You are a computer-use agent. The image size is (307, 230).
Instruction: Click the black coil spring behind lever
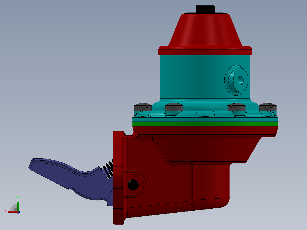[108, 169]
